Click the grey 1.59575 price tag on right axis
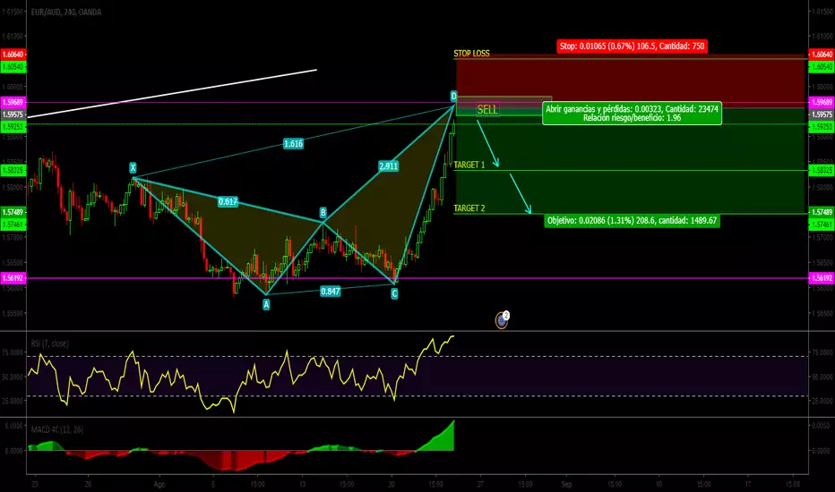This screenshot has height=492, width=835. pyautogui.click(x=822, y=115)
